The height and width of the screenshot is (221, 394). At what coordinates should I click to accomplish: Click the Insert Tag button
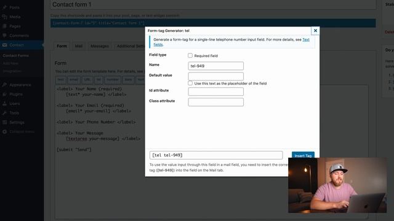pos(303,155)
